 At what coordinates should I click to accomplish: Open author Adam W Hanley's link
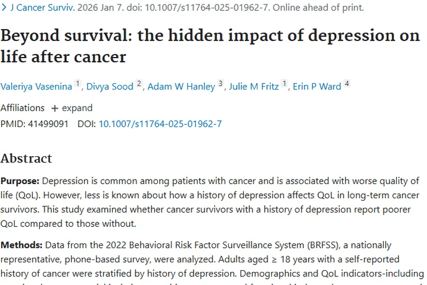tap(181, 87)
